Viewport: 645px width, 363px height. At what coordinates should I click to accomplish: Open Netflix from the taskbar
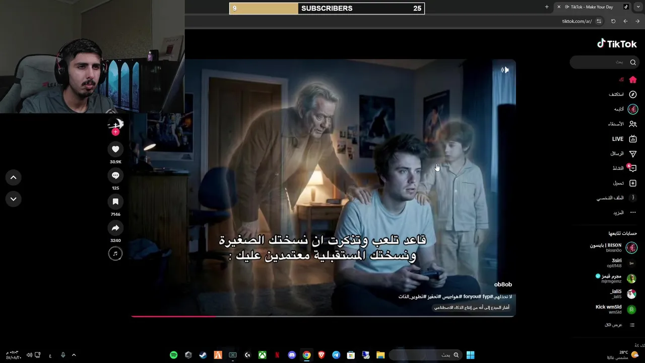pyautogui.click(x=277, y=355)
